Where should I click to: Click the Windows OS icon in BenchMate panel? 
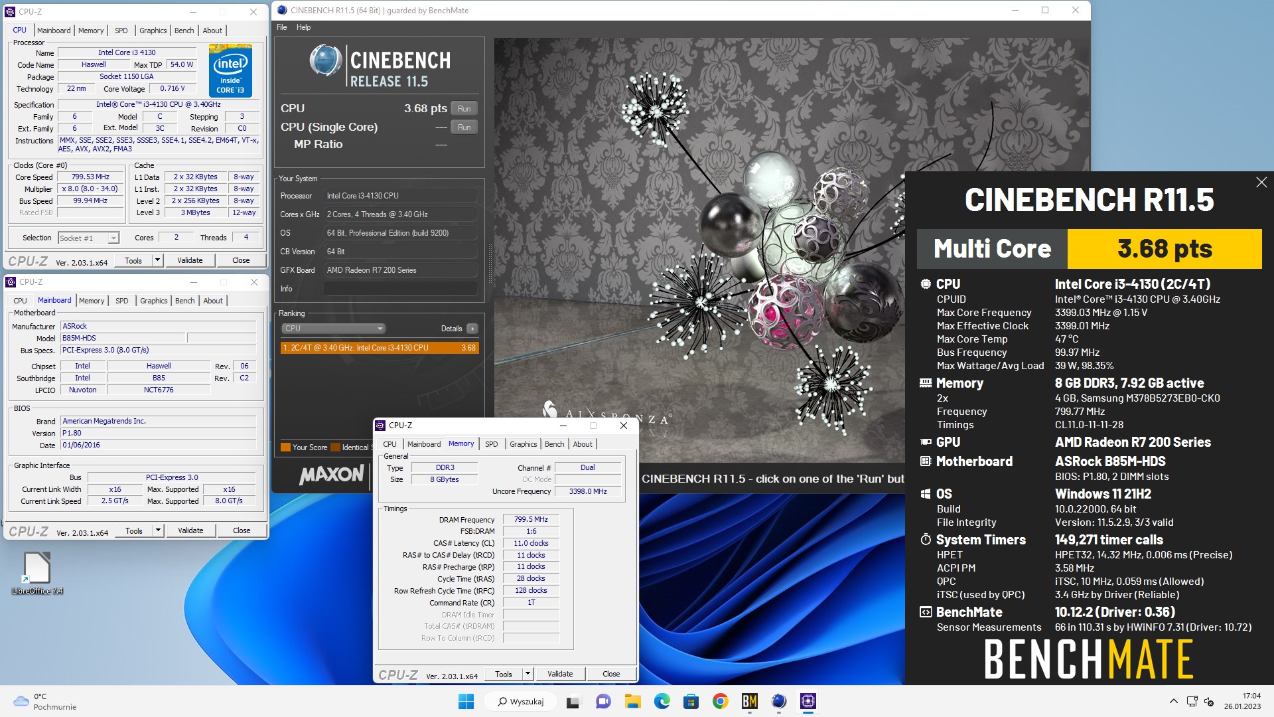[926, 494]
